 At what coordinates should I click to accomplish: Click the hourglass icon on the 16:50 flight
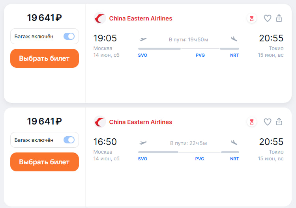click(x=252, y=122)
